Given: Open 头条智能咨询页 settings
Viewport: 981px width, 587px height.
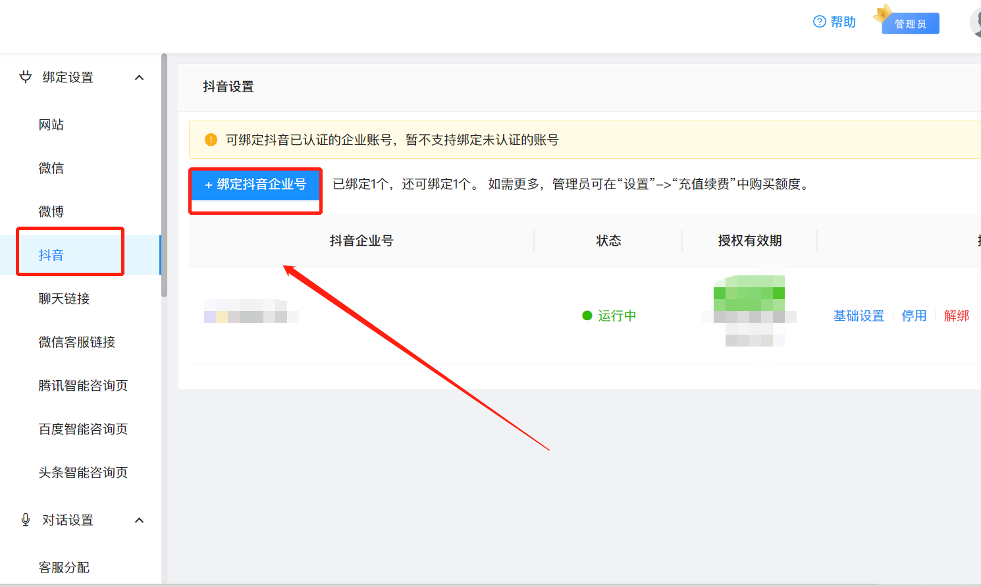Looking at the screenshot, I should (x=83, y=472).
